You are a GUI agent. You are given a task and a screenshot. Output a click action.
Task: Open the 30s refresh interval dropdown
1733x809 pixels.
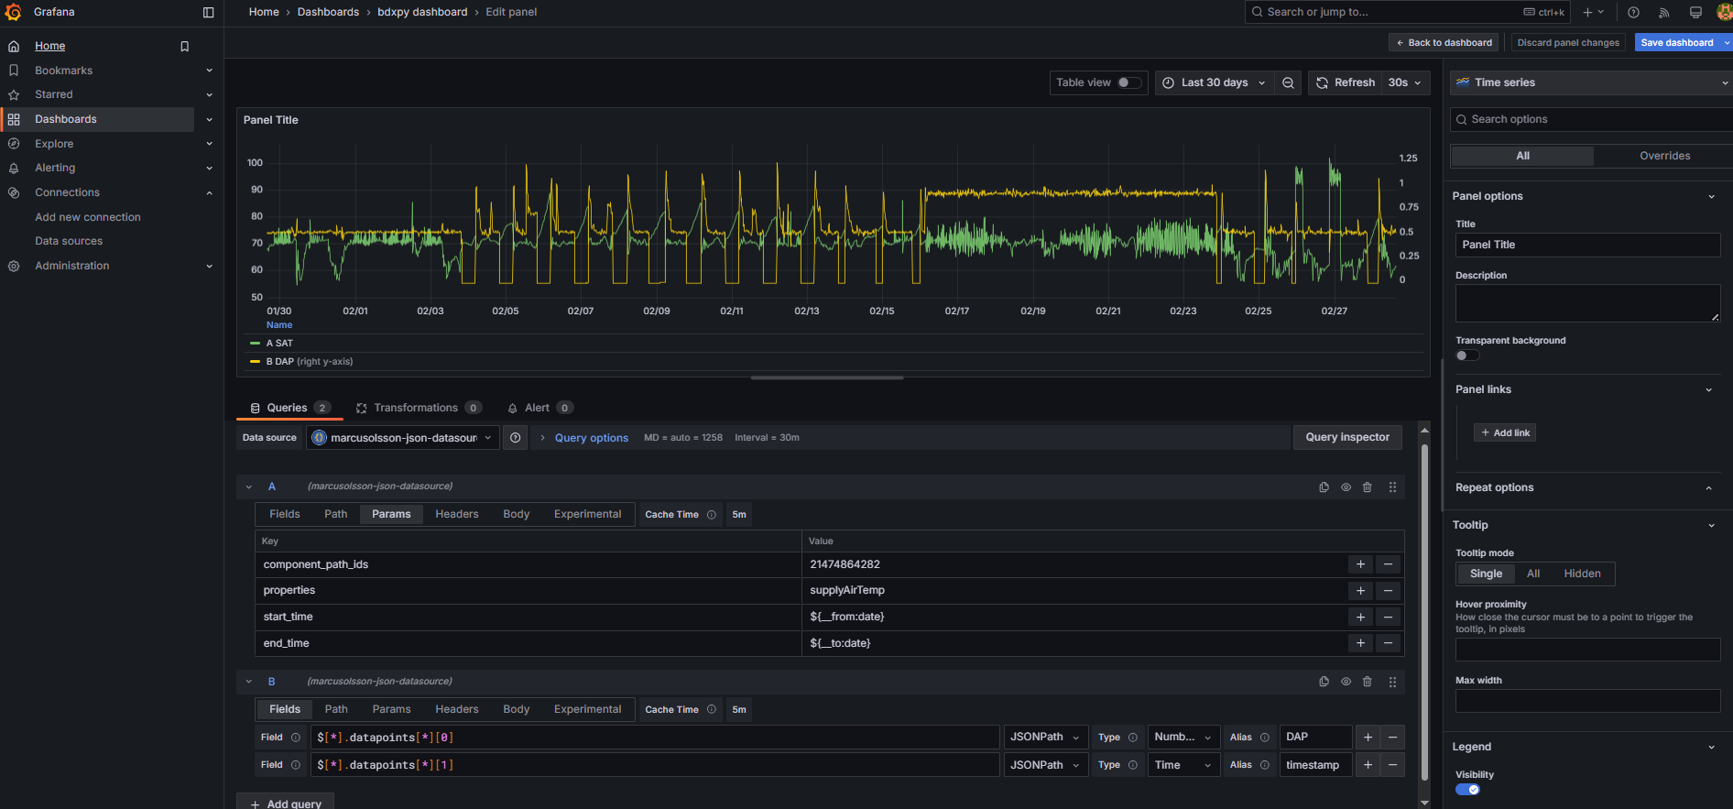tap(1404, 82)
